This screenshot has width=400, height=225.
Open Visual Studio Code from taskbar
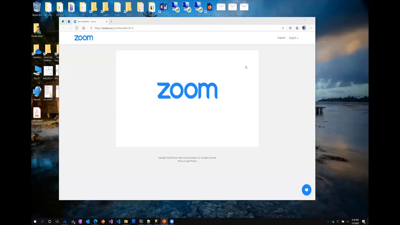pyautogui.click(x=118, y=222)
